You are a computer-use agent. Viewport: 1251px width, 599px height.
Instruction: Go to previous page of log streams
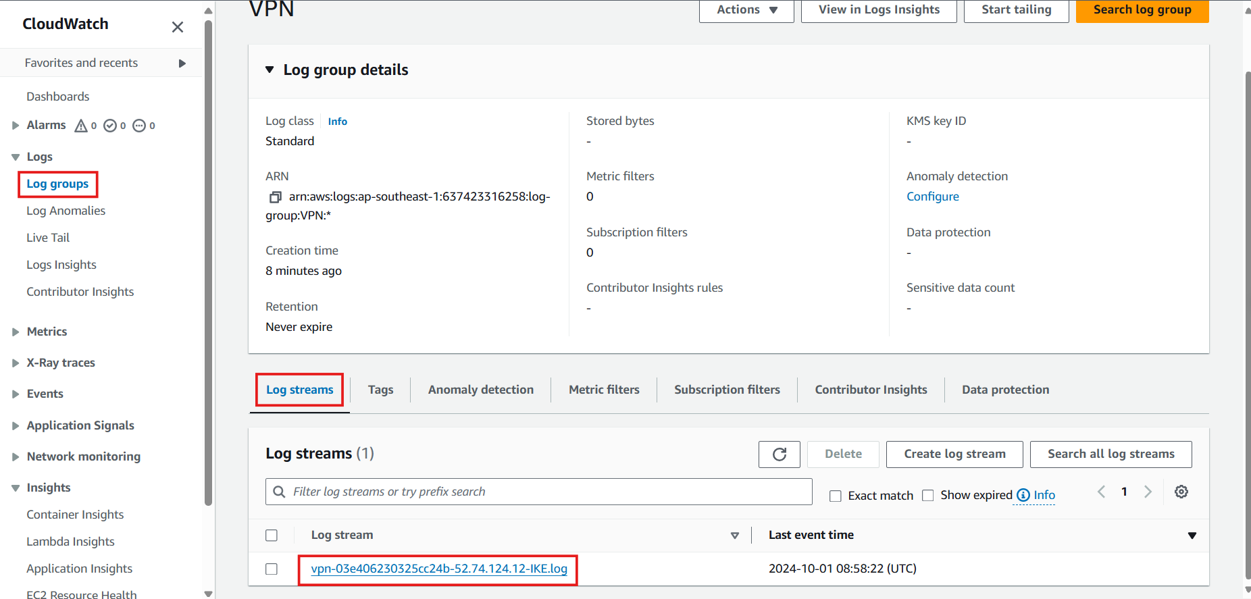coord(1101,492)
